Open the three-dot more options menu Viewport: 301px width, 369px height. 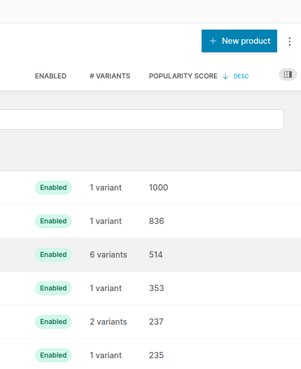290,42
